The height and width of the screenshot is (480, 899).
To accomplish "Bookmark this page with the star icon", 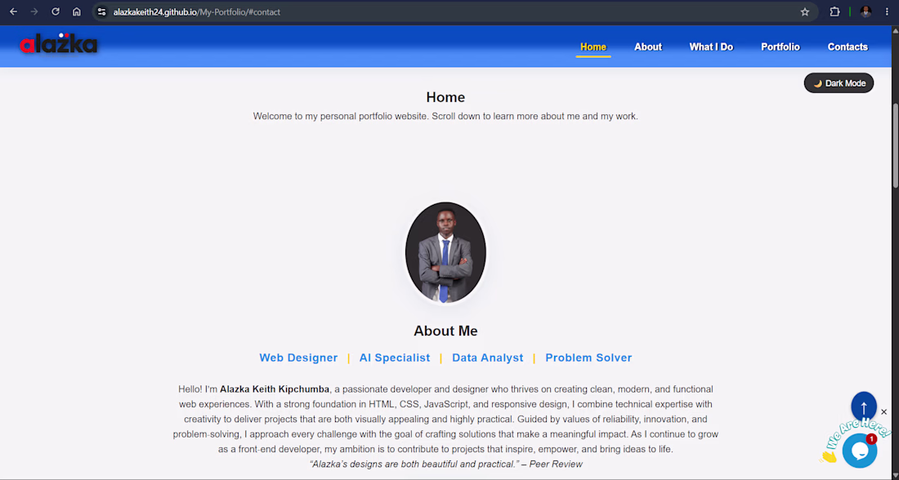I will 805,11.
